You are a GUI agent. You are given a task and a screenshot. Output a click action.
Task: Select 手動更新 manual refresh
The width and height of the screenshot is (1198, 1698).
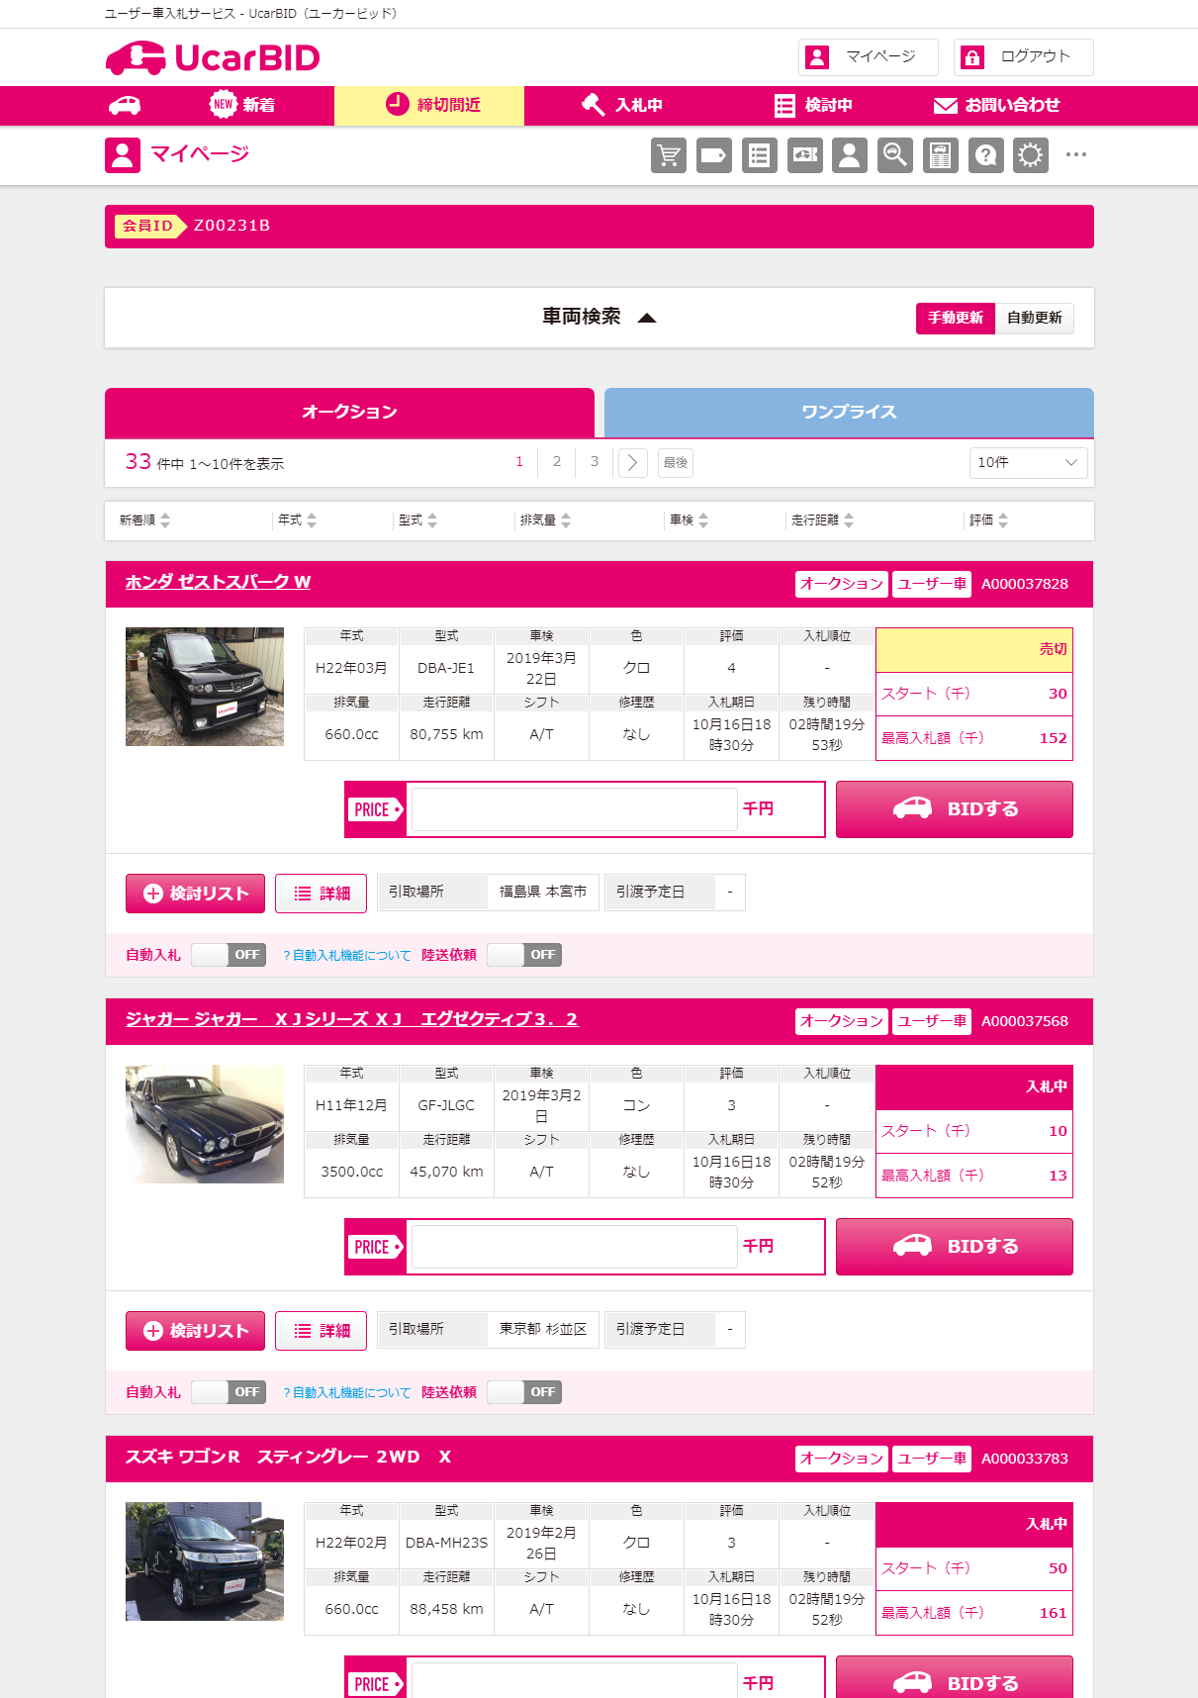(956, 318)
